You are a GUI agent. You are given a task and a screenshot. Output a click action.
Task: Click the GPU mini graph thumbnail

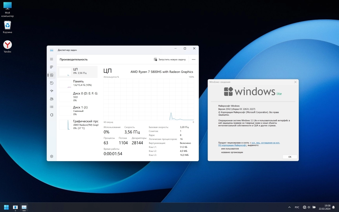65,125
